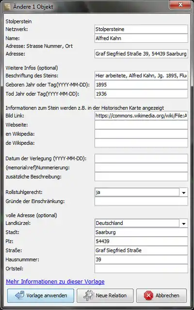The width and height of the screenshot is (194, 310).
Task: Click the dialog's title bar icon
Action: (x=8, y=7)
